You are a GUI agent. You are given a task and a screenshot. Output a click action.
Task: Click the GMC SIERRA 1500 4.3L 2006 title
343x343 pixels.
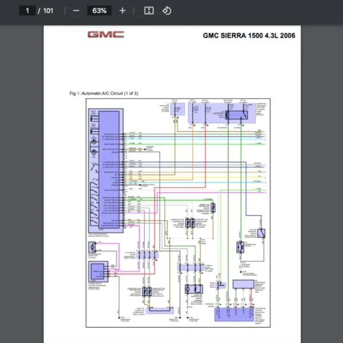pos(249,35)
